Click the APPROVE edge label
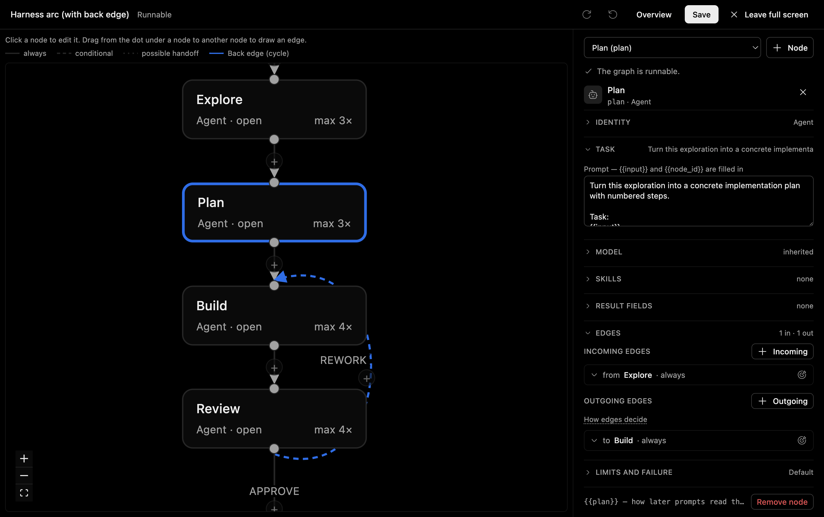The image size is (824, 517). coord(274,491)
